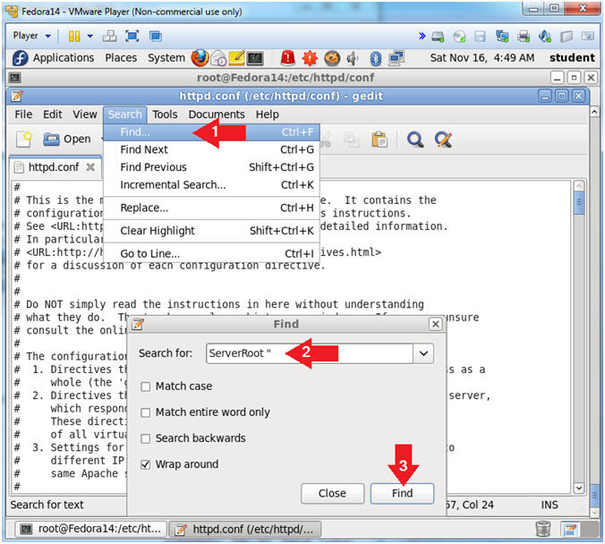
Task: Switch to root@Fedora14 terminal taskbar button
Action: point(91,530)
